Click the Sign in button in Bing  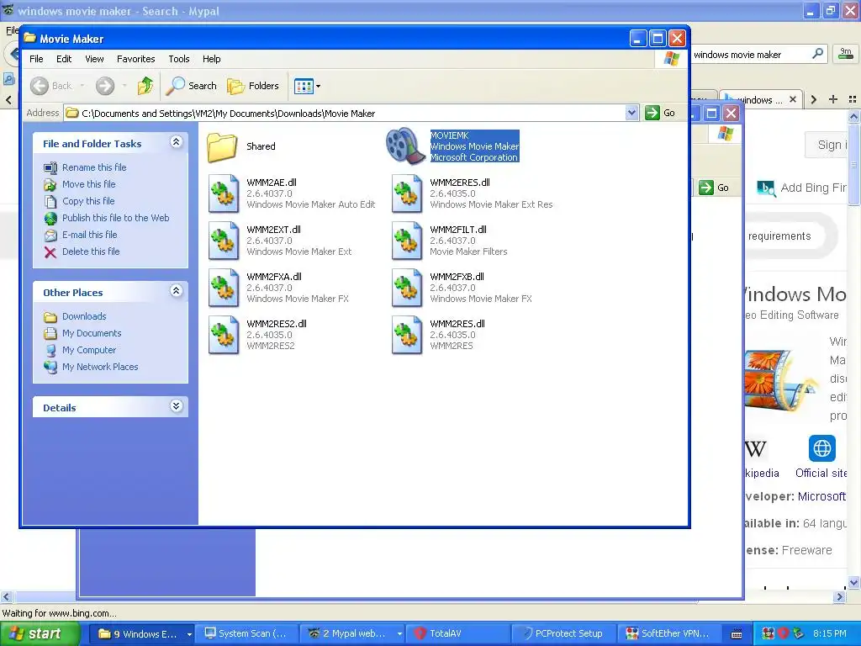828,145
